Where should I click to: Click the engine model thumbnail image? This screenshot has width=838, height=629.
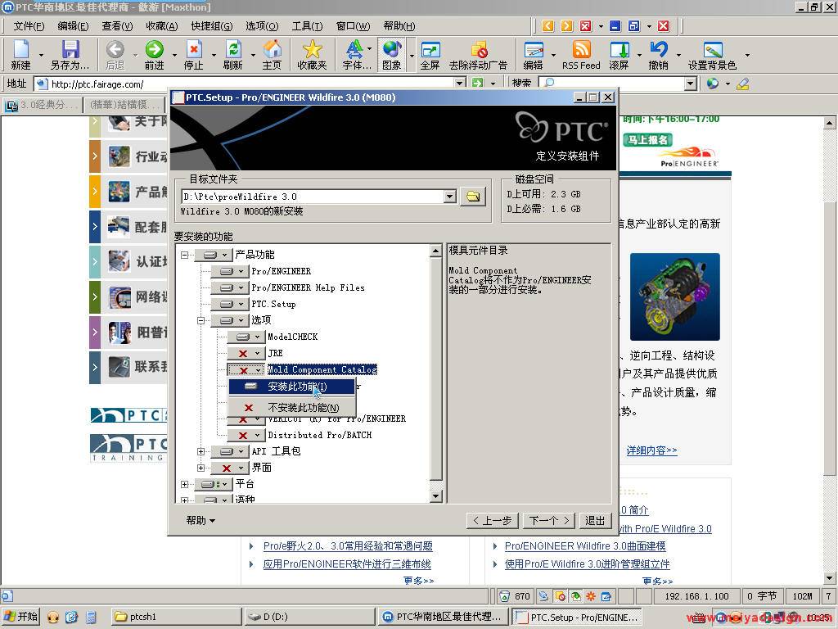coord(675,296)
